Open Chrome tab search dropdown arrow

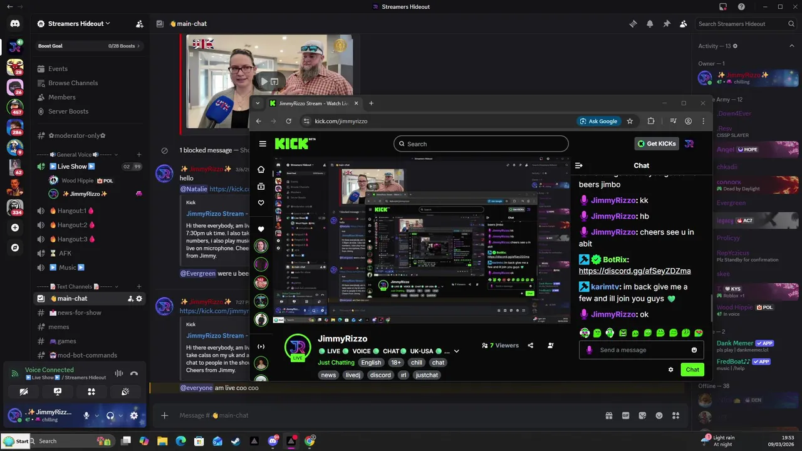click(257, 103)
